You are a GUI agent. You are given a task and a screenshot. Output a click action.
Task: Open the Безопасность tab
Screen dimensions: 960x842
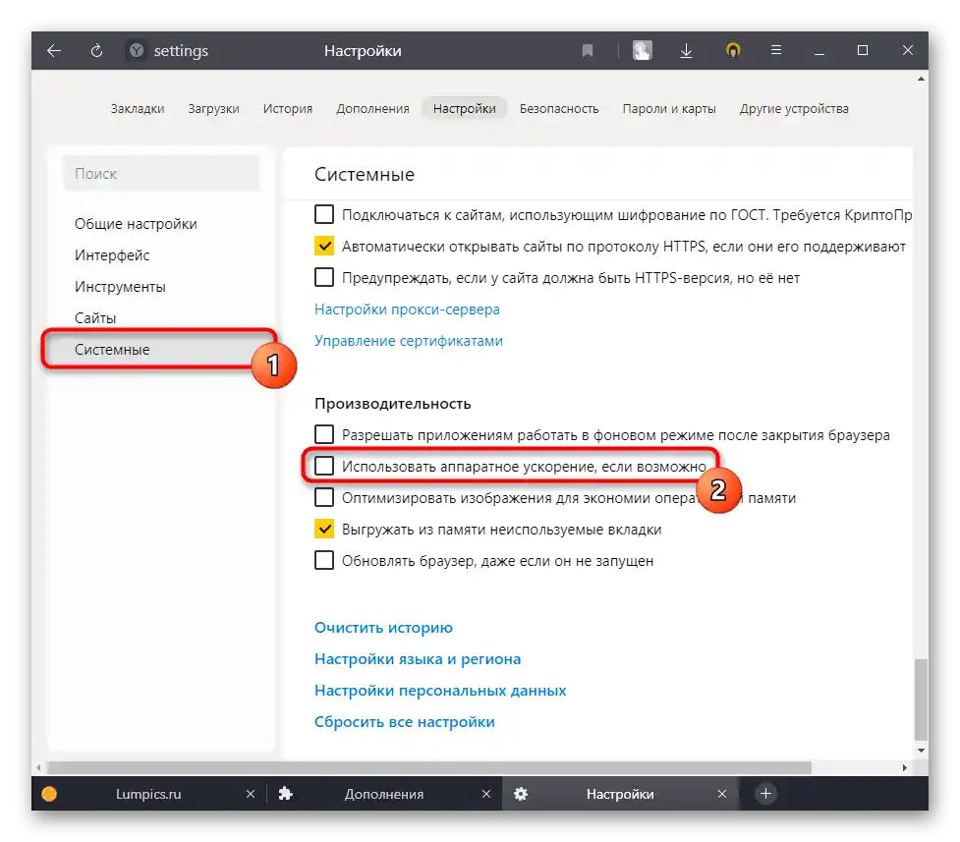click(559, 108)
